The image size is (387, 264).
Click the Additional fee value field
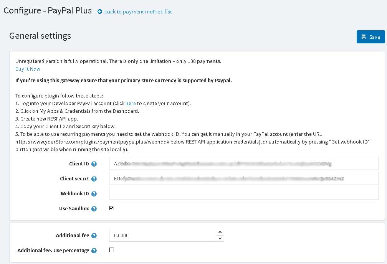pyautogui.click(x=162, y=235)
